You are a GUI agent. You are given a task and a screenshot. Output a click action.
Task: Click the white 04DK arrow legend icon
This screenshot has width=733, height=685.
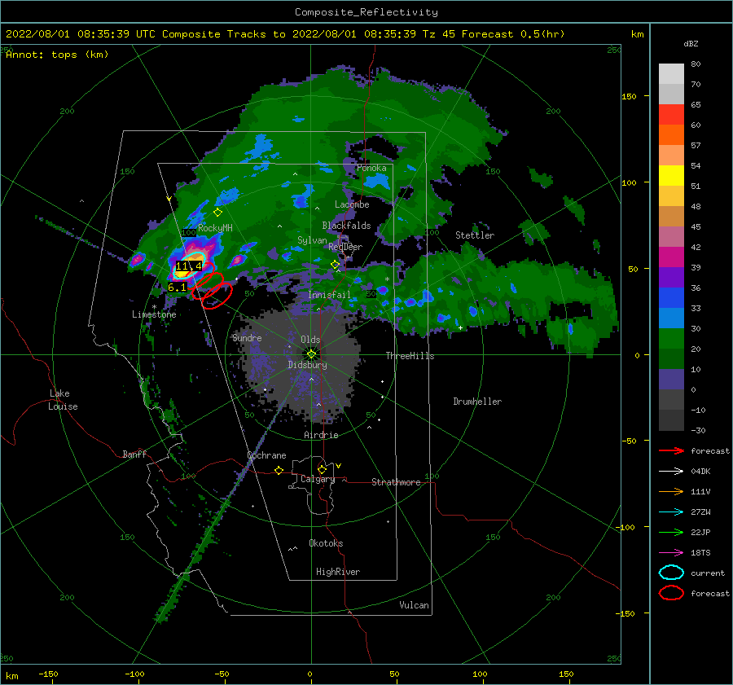(x=671, y=472)
